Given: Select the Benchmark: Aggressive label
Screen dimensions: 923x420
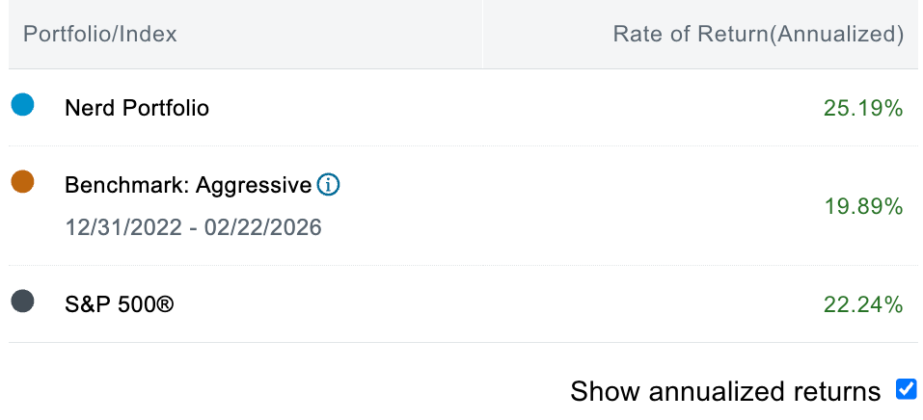Looking at the screenshot, I should 188,185.
